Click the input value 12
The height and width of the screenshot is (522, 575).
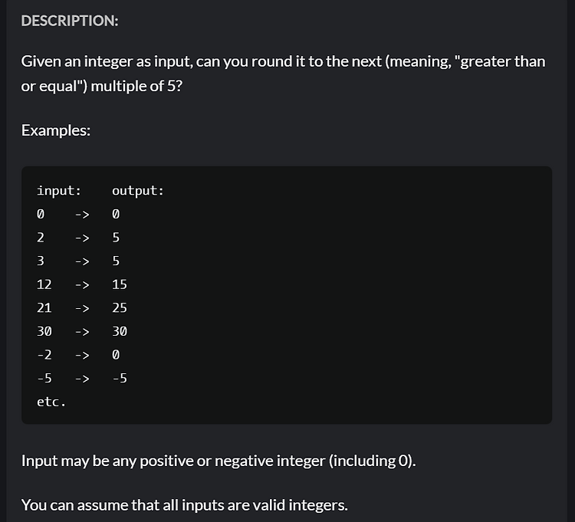click(44, 284)
